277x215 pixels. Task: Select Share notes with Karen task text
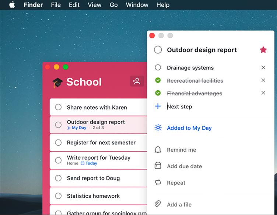pos(97,107)
